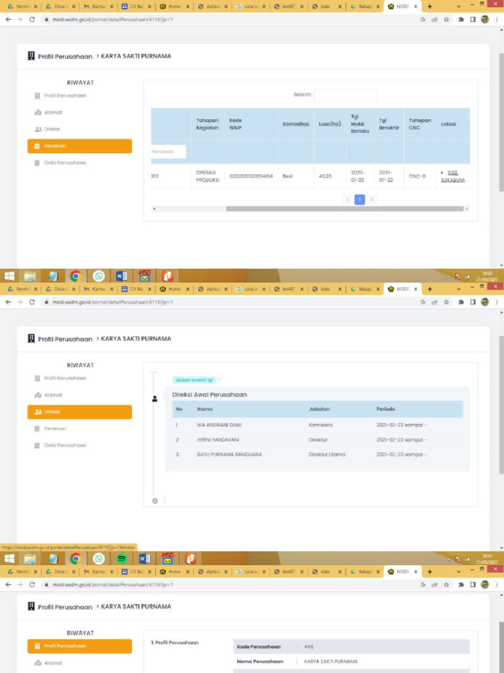Screen dimensions: 504x673
Task: Select the Komisaris jabatan cell
Action: point(320,425)
